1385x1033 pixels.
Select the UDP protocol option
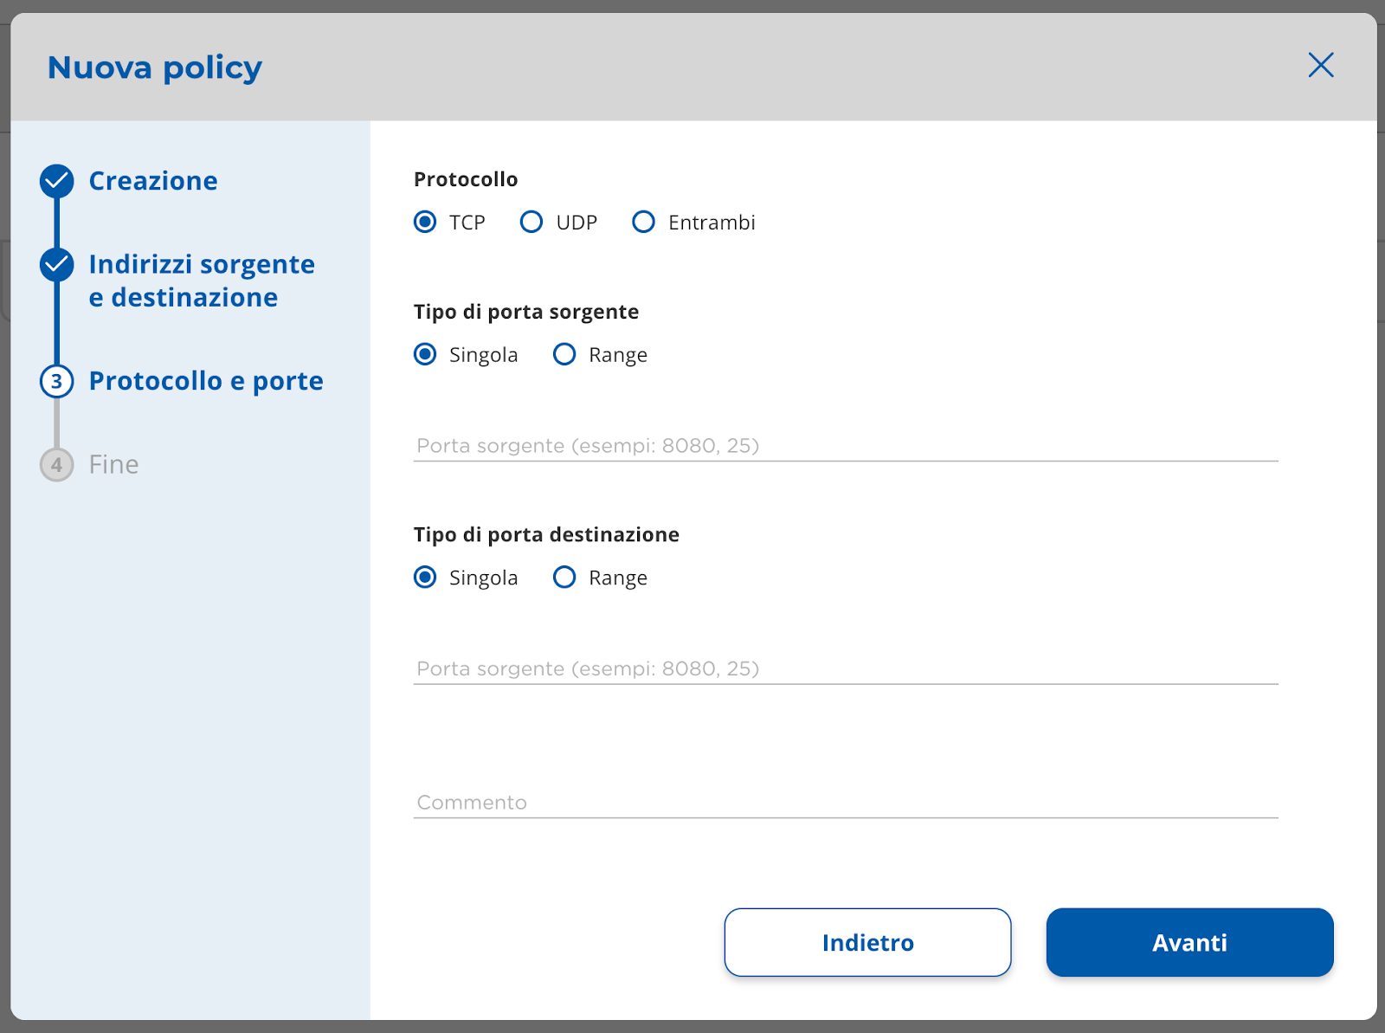point(531,223)
